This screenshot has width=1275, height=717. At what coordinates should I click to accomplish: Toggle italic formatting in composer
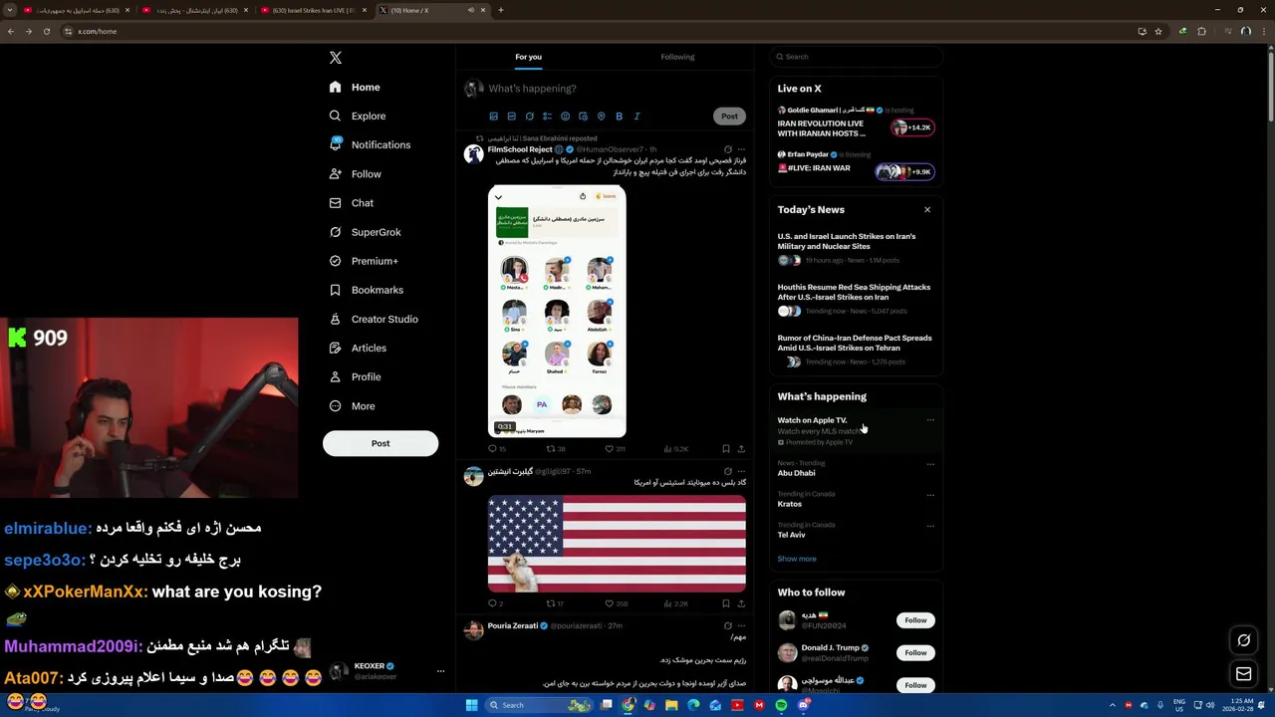(x=637, y=117)
